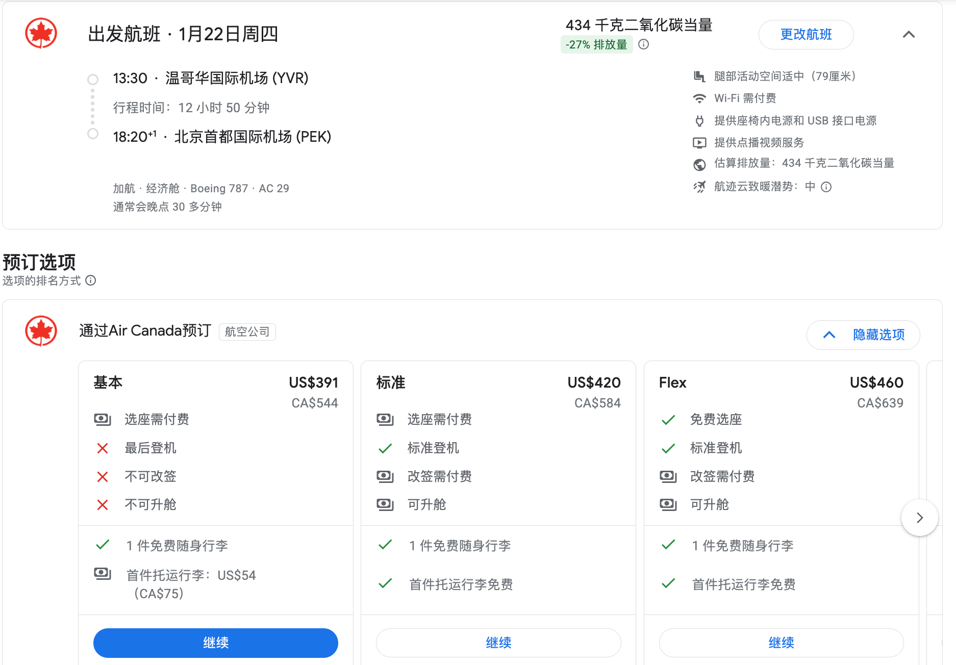Image resolution: width=956 pixels, height=665 pixels.
Task: Click the emissions info icon beside -27% 排放量
Action: 644,44
